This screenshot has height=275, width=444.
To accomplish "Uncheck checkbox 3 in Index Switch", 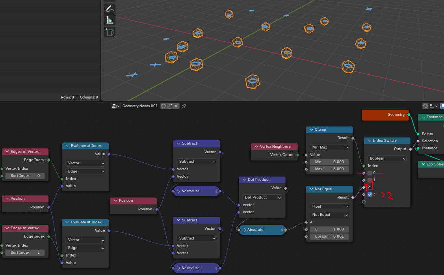I will [370, 194].
